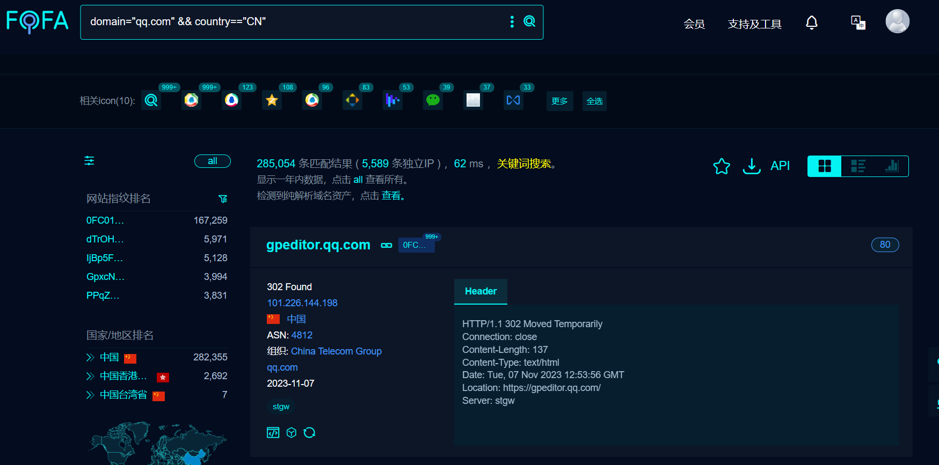The width and height of the screenshot is (939, 465).
Task: Expand the 中国 country ranking entry
Action: (x=90, y=358)
